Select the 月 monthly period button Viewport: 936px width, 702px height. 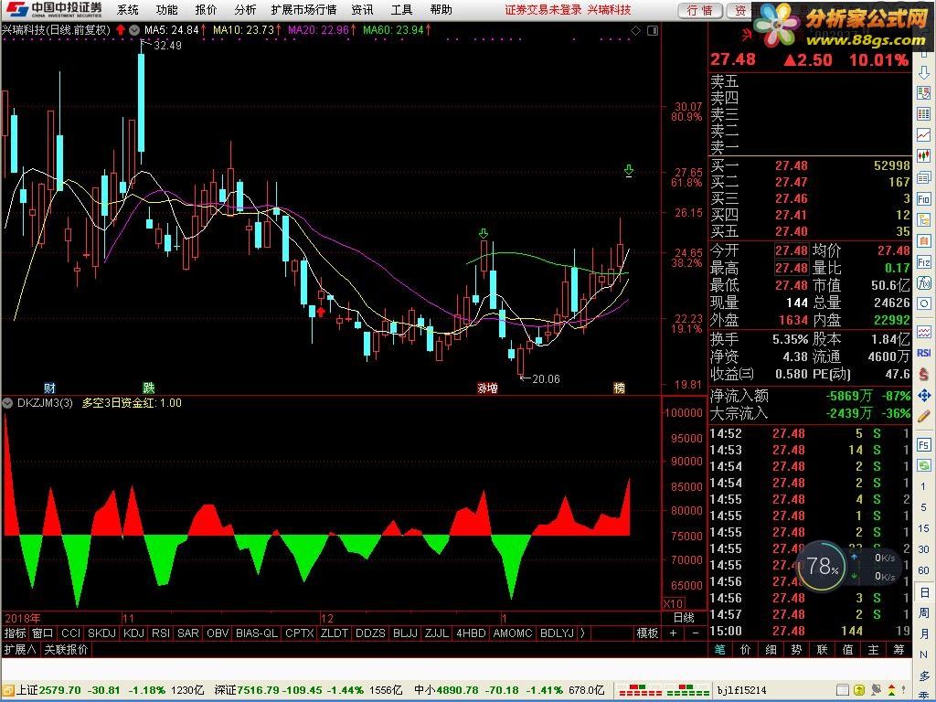923,634
